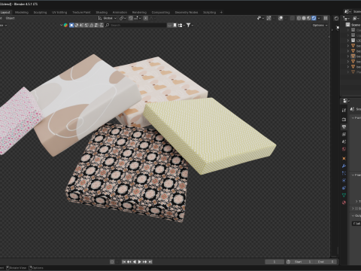Enable the Stereoscopy checkbox
Image resolution: width=361 pixels, height=271 pixels.
tap(356, 209)
